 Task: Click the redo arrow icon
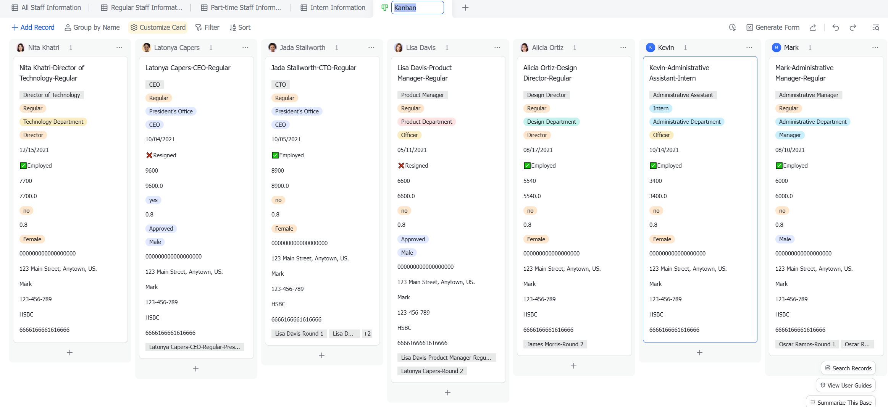853,27
